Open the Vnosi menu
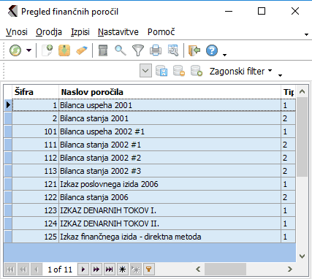Screen dimensions: 312x279 pyautogui.click(x=17, y=32)
